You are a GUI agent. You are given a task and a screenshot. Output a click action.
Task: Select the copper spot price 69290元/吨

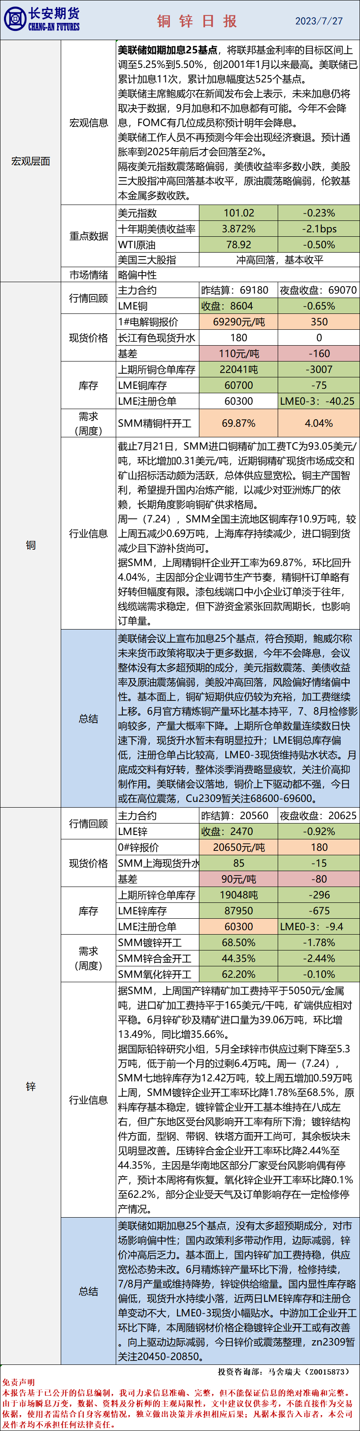pos(239,322)
